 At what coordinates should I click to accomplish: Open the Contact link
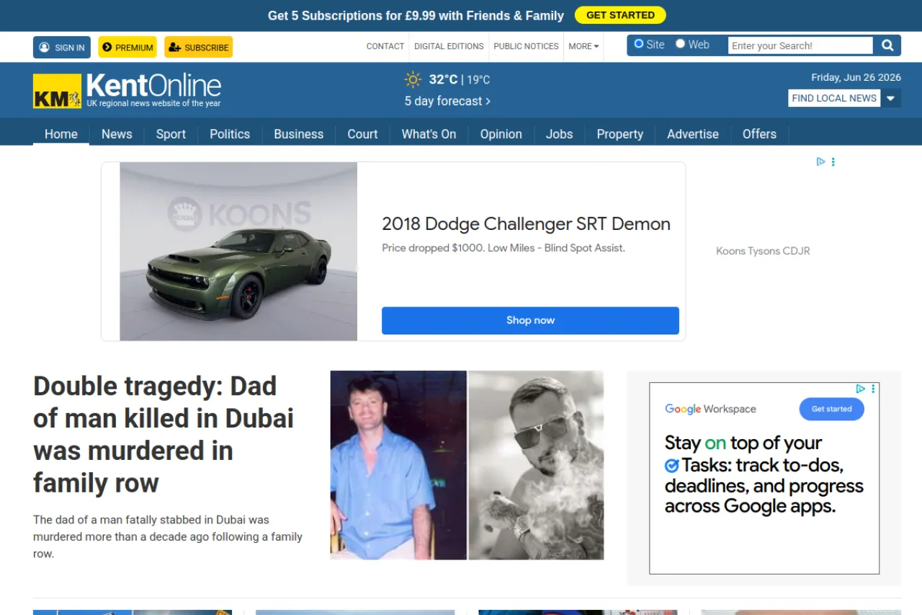click(x=385, y=46)
